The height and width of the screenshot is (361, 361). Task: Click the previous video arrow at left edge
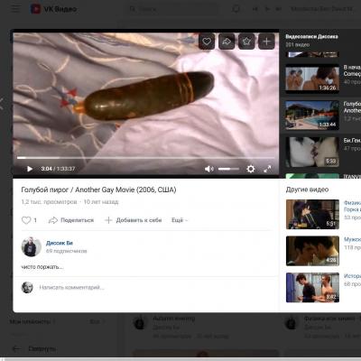point(2,104)
